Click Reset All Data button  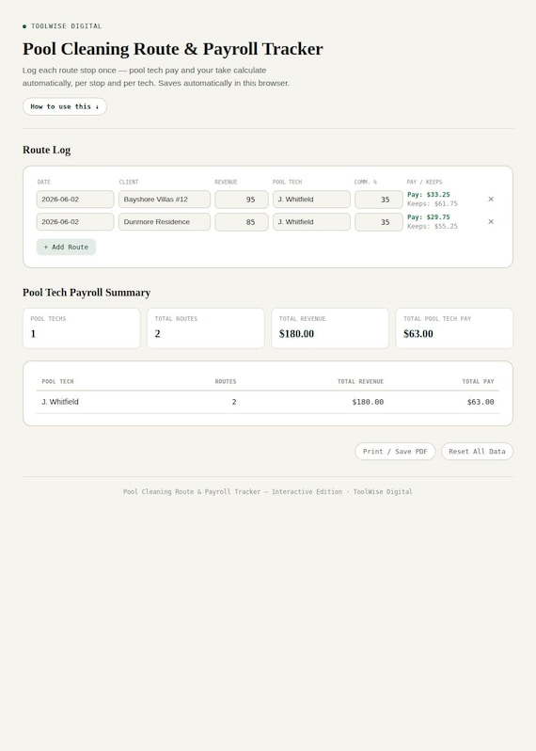pos(477,451)
